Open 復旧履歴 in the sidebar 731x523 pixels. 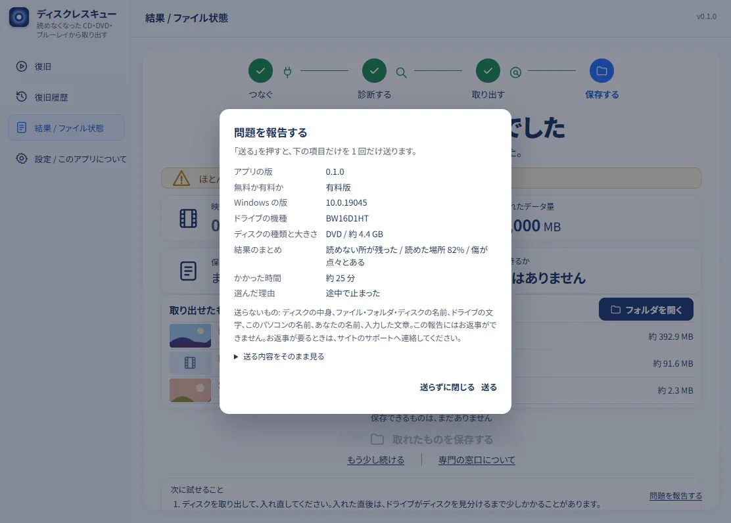coord(66,97)
